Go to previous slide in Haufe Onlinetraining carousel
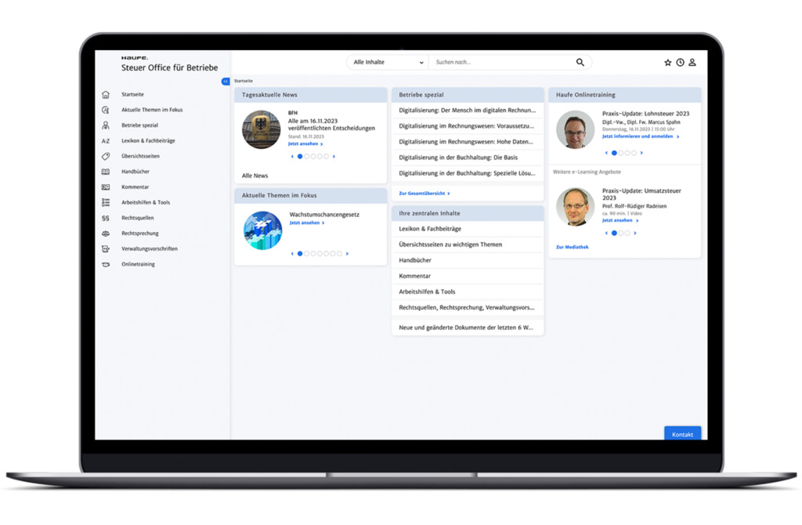 pos(607,153)
